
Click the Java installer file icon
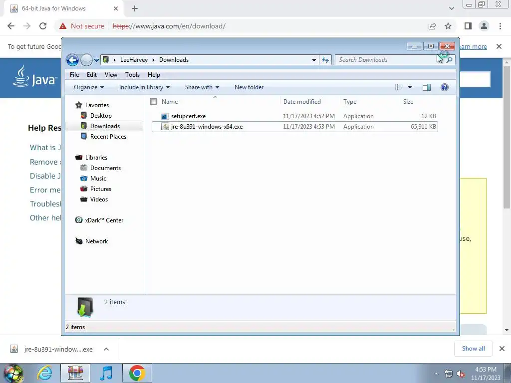165,127
